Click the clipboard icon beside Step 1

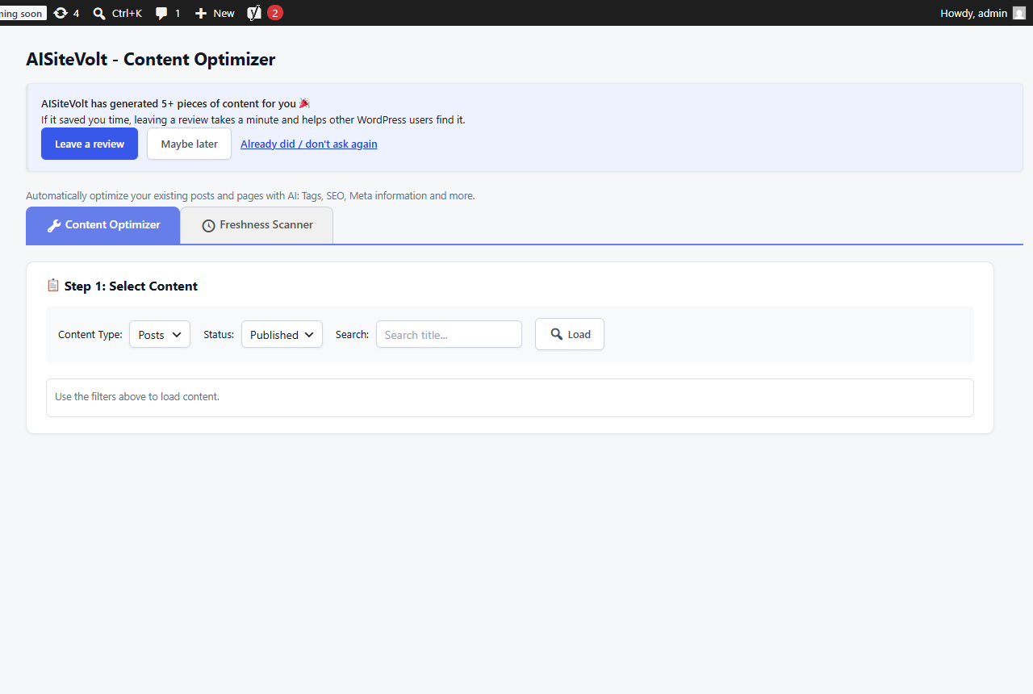(53, 286)
